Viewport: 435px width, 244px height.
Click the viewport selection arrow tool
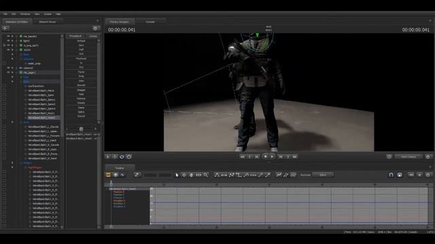107,157
